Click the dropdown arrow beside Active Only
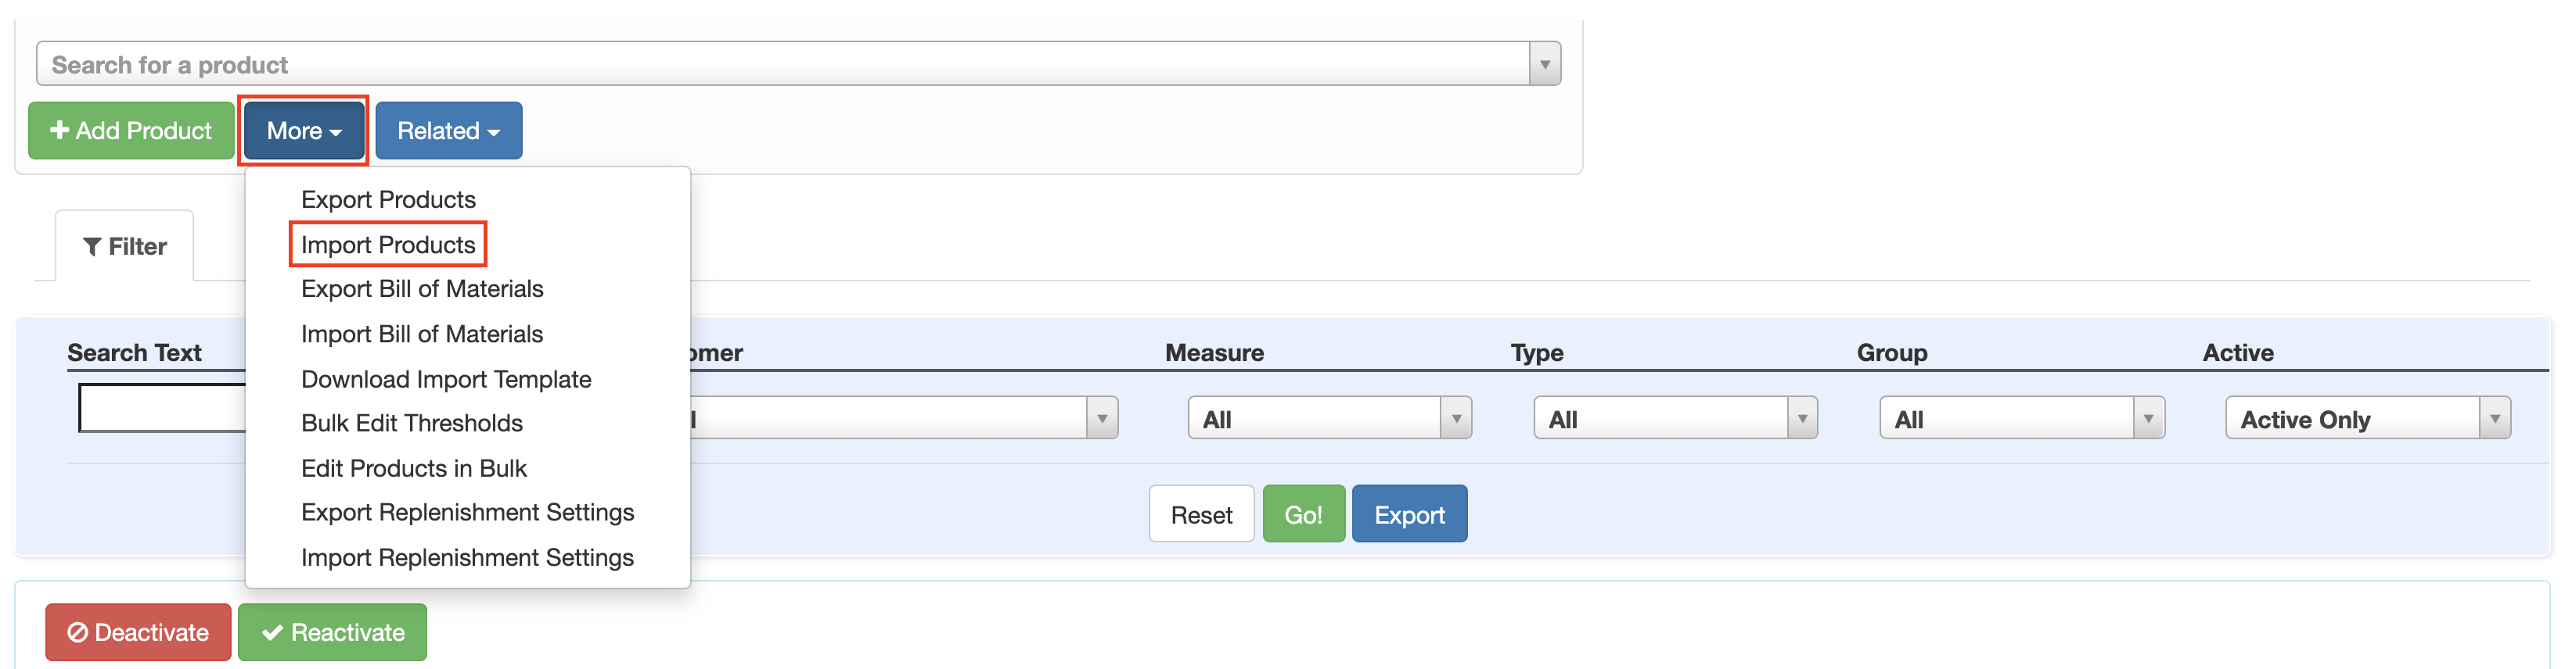Viewport: 2576px width, 669px height. 2496,418
